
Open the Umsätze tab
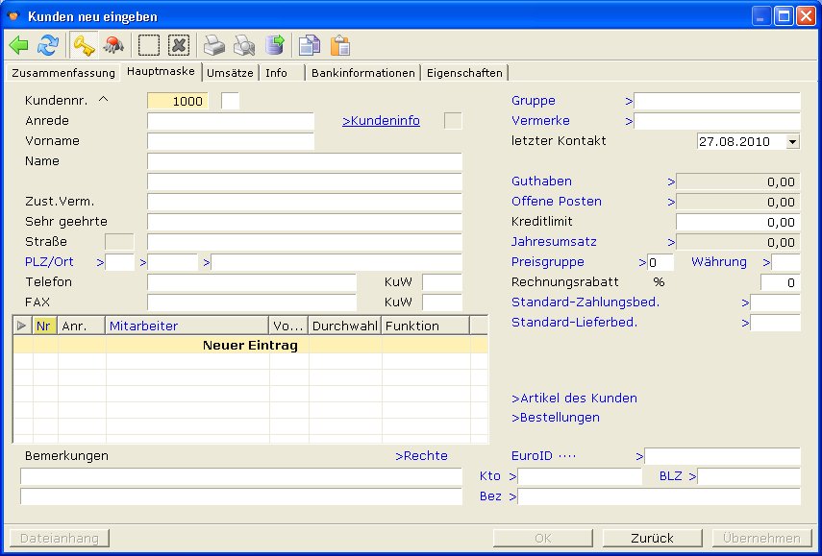[x=231, y=73]
